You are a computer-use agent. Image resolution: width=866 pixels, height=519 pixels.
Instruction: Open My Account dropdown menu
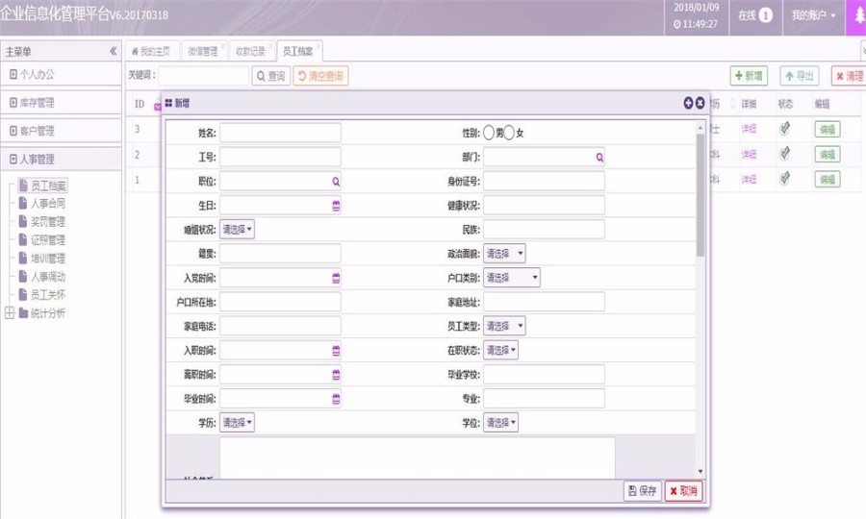coord(813,15)
